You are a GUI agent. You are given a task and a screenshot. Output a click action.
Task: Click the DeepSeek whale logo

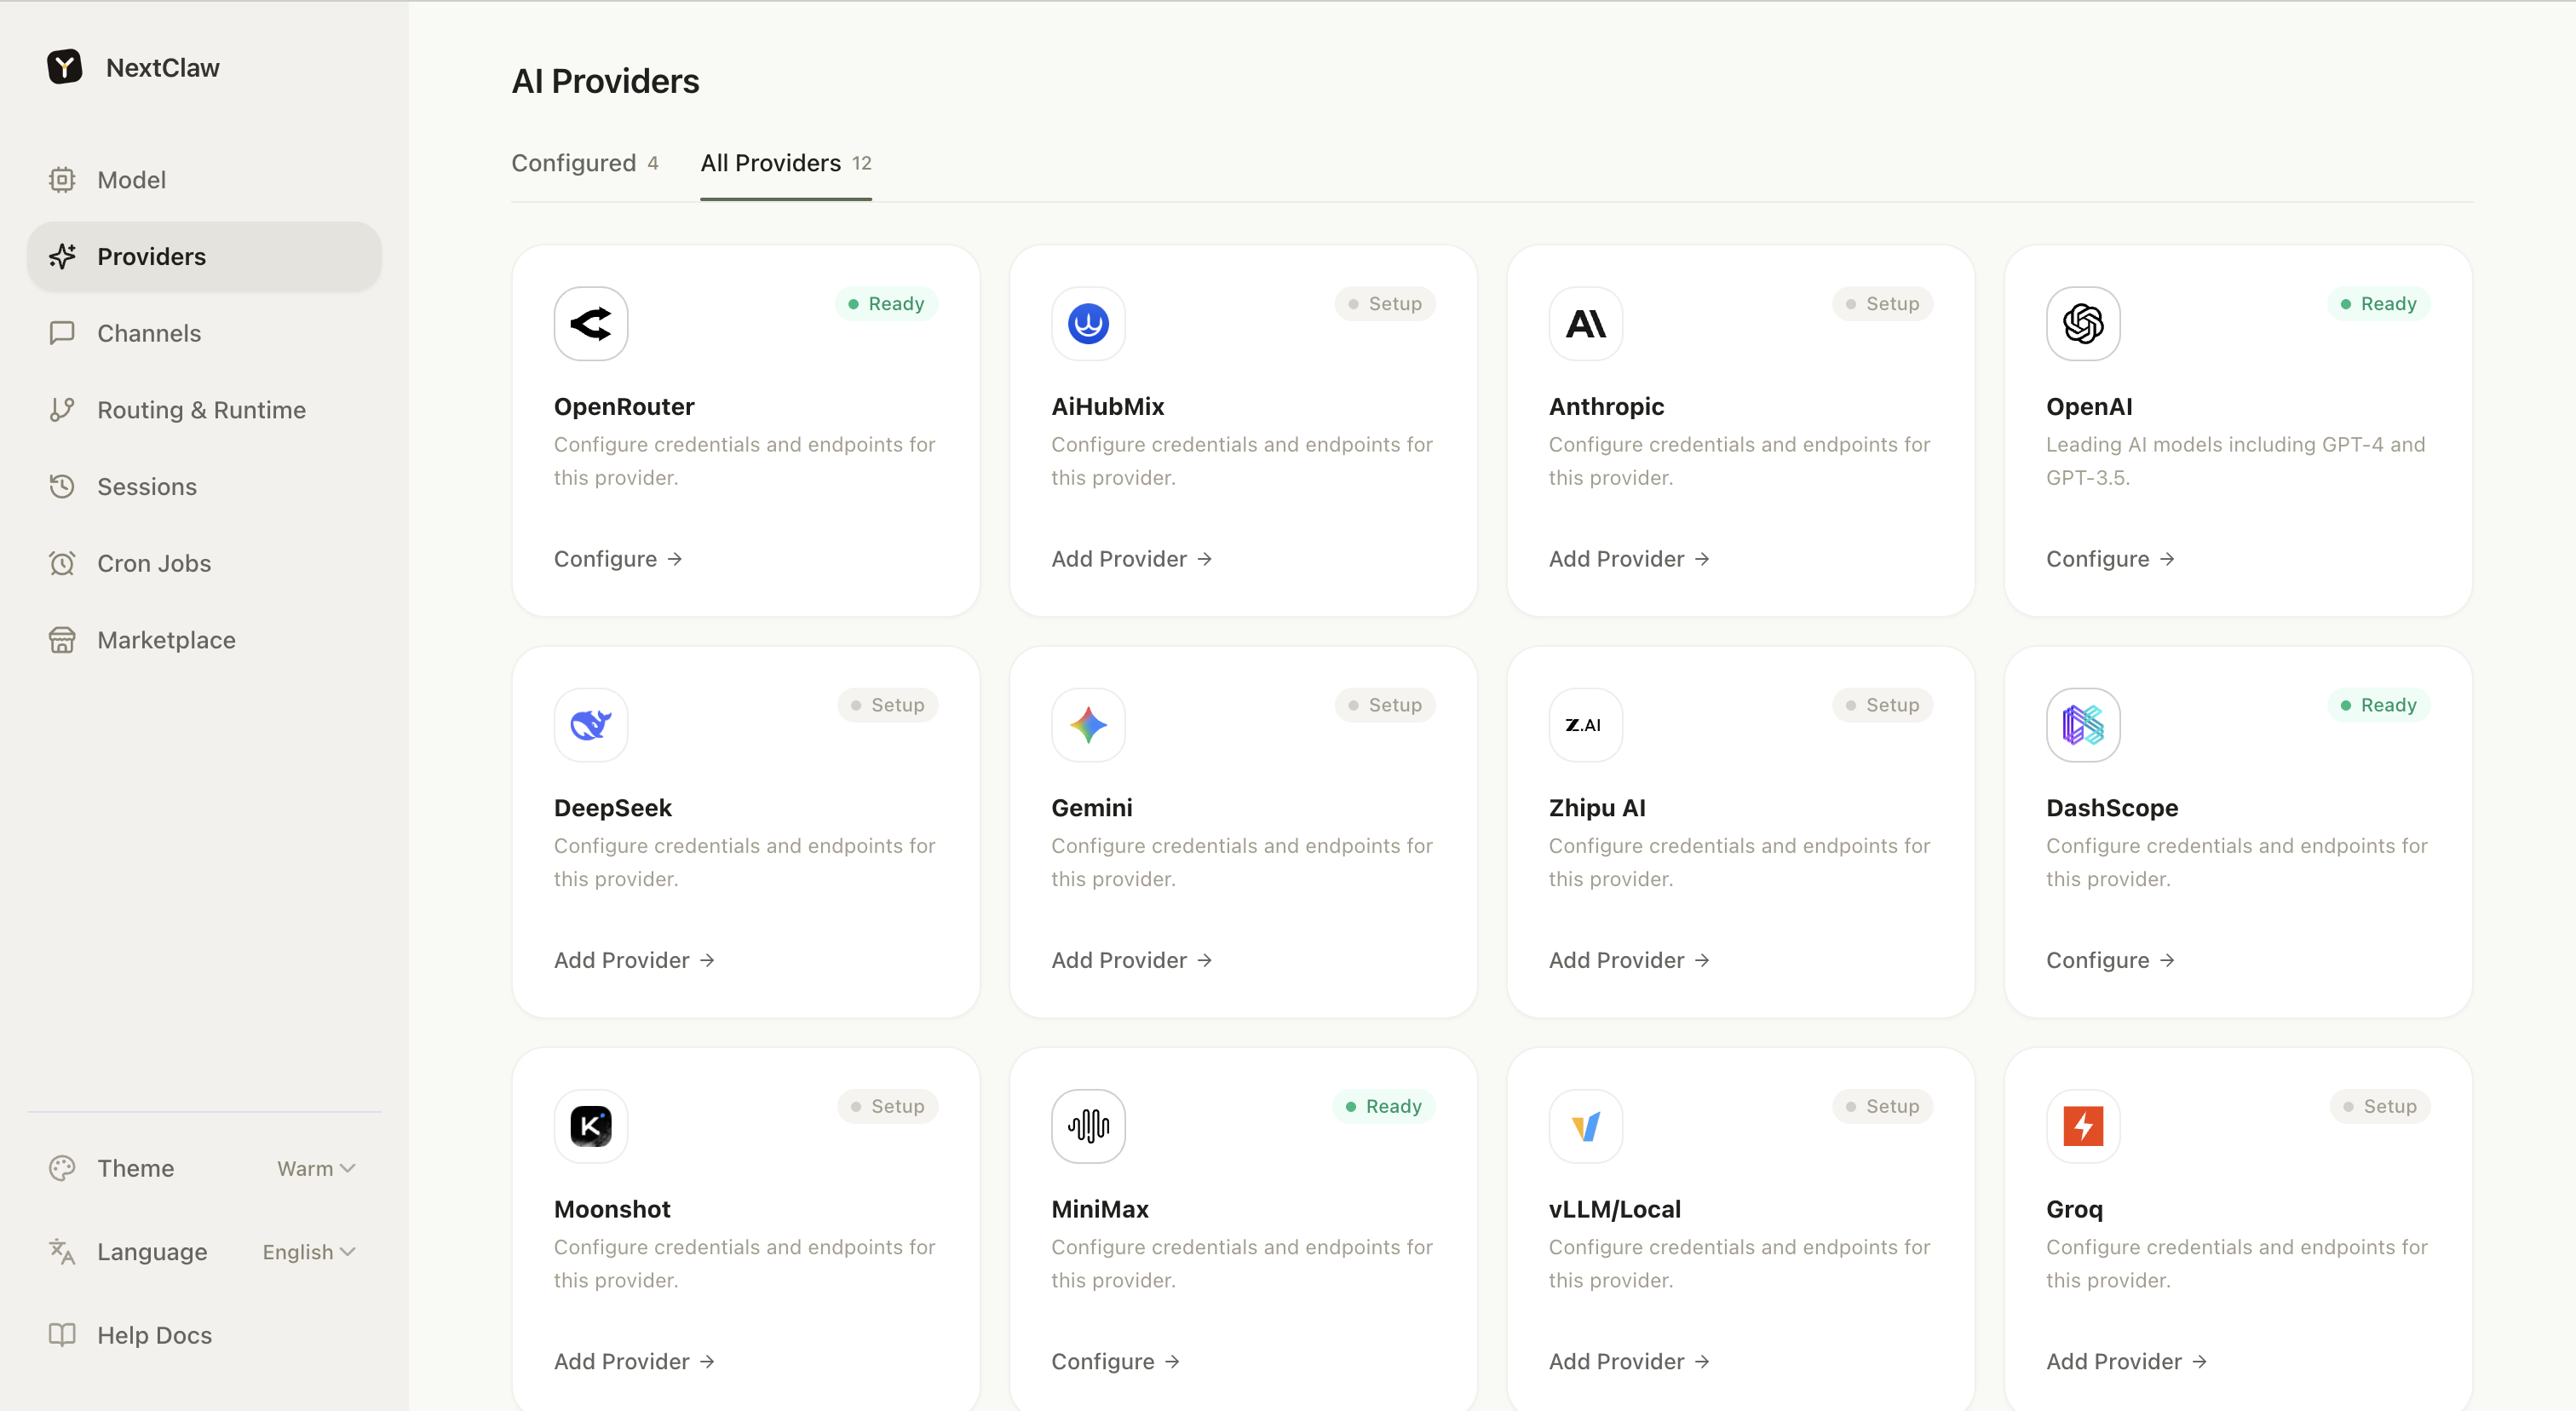[x=590, y=724]
